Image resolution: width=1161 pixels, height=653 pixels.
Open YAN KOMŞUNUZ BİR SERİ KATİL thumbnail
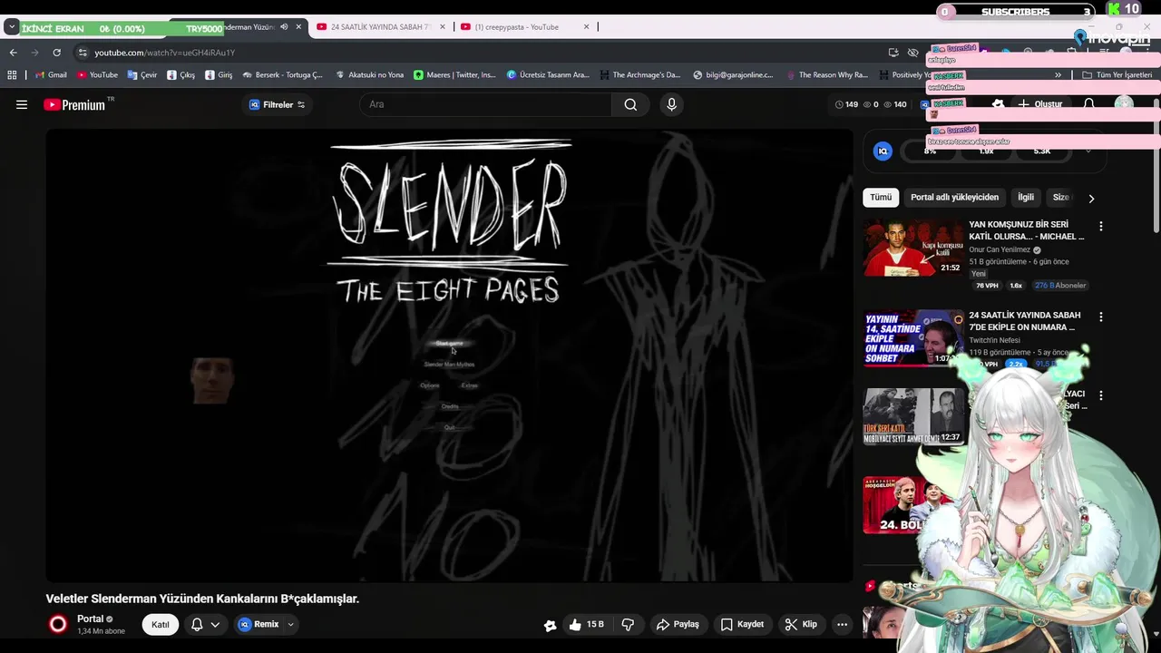click(912, 248)
